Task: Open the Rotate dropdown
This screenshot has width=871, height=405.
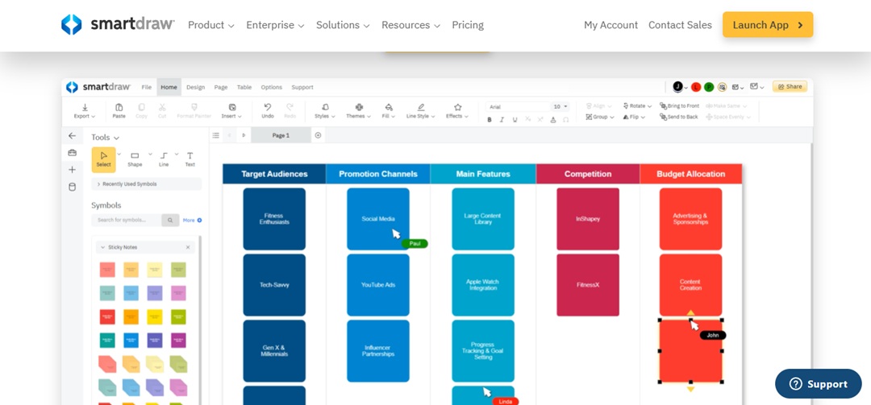Action: [637, 106]
